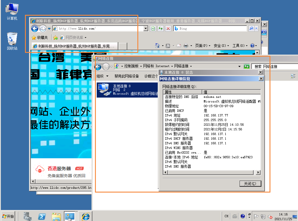Open Internet Explorer from the taskbar
Viewport: 298px width, 221px height.
(x=85, y=216)
